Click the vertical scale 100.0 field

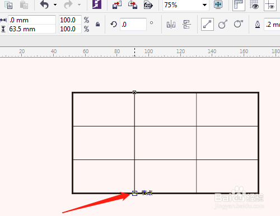coord(70,29)
